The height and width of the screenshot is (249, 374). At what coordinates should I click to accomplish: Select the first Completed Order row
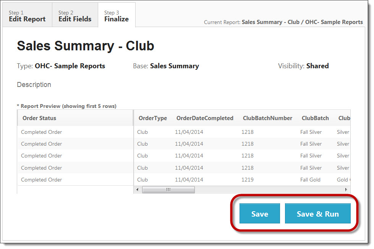tap(41, 132)
